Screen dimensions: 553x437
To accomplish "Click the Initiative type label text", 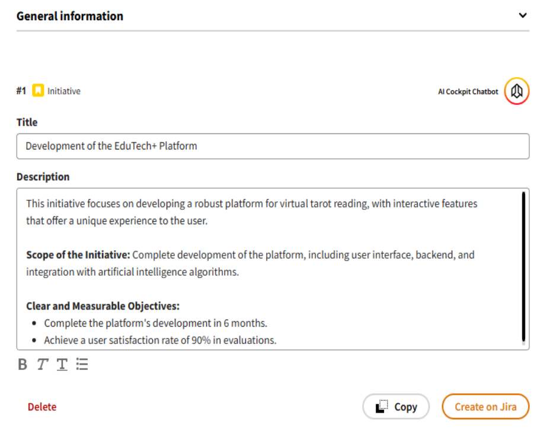I will point(64,91).
